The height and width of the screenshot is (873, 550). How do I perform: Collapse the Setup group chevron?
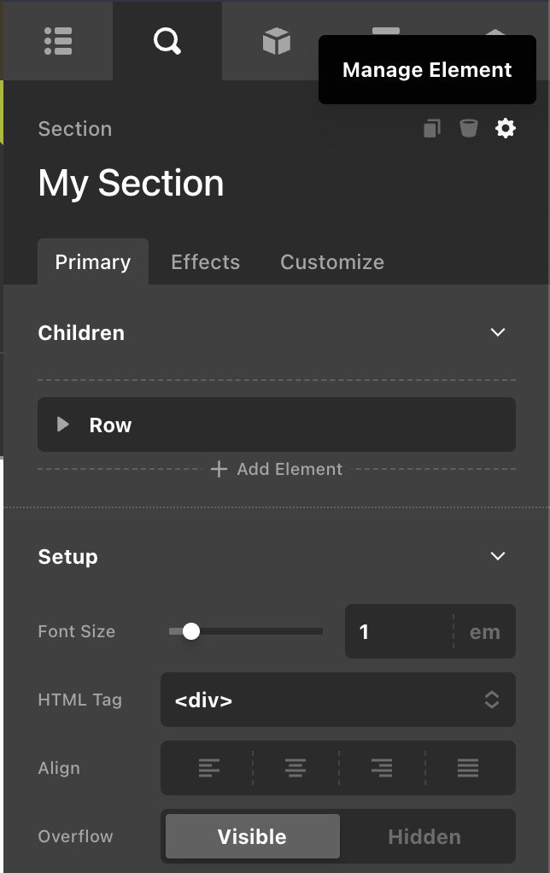(x=498, y=556)
